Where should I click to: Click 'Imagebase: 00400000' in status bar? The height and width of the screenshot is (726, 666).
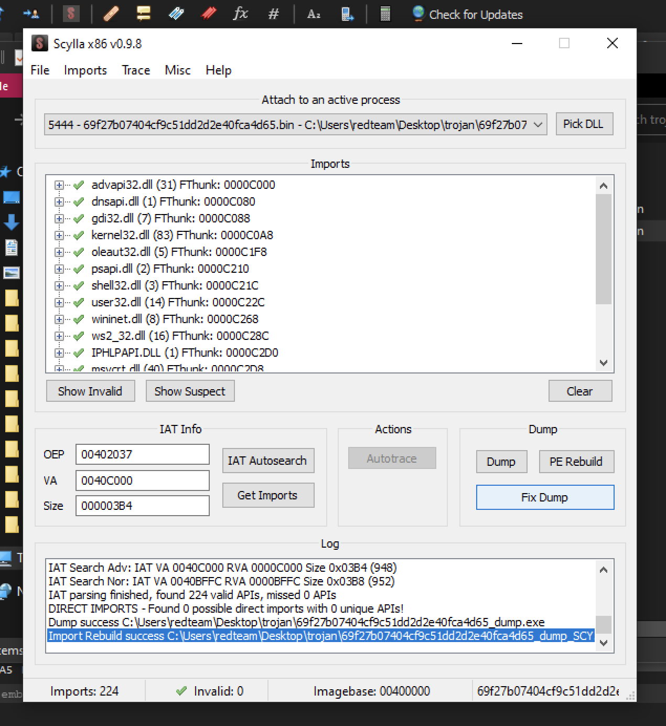[372, 691]
